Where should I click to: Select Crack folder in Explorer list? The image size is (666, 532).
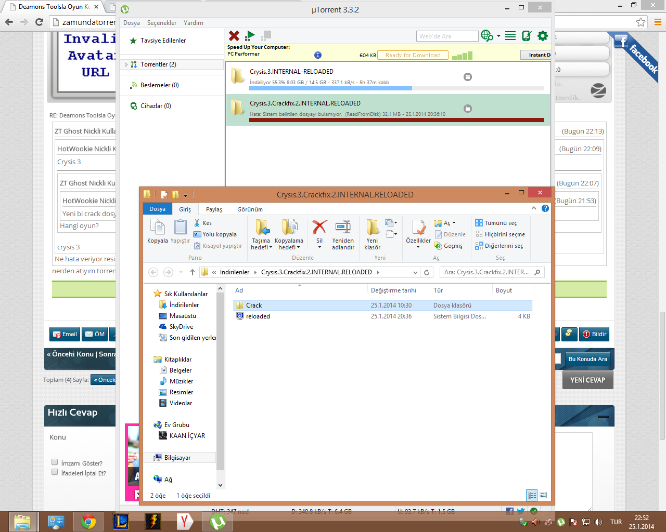click(x=383, y=305)
